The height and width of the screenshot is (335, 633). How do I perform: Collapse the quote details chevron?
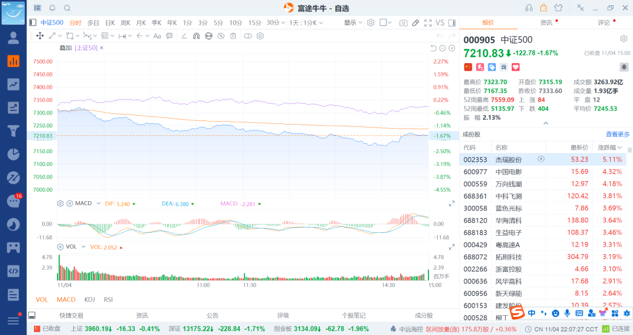coord(546,123)
